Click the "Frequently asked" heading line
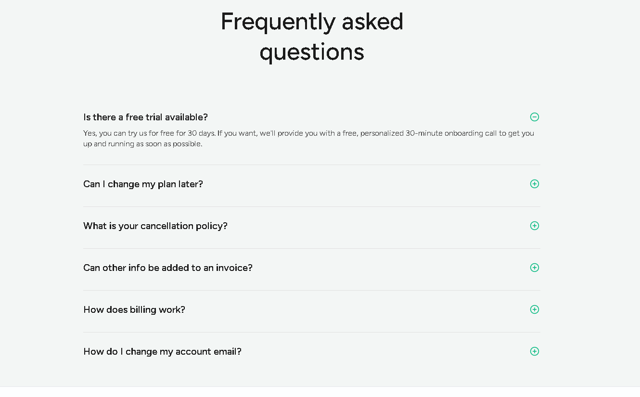 click(x=312, y=22)
